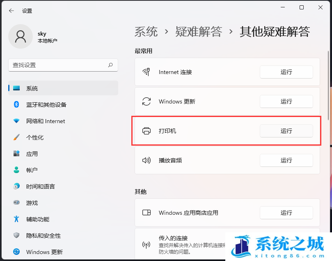Click the search magnifier icon
332x261 pixels.
[x=110, y=65]
